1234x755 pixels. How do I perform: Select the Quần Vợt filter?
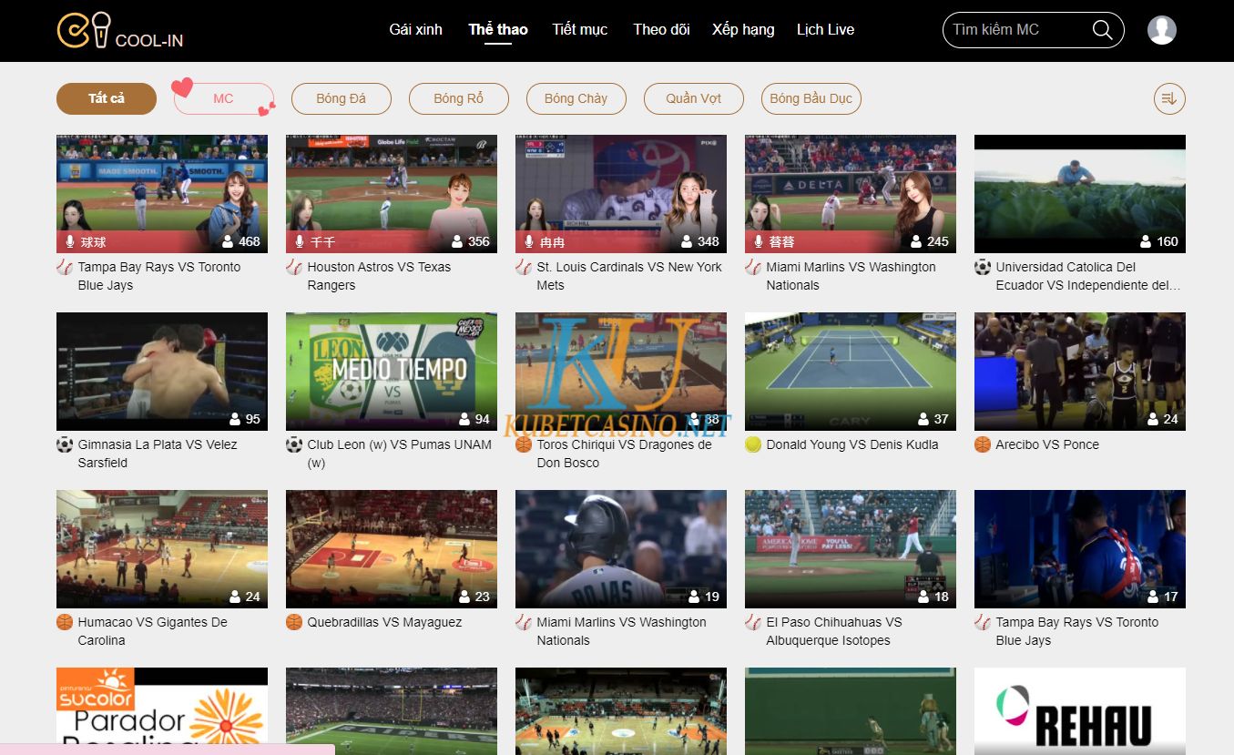click(x=693, y=98)
